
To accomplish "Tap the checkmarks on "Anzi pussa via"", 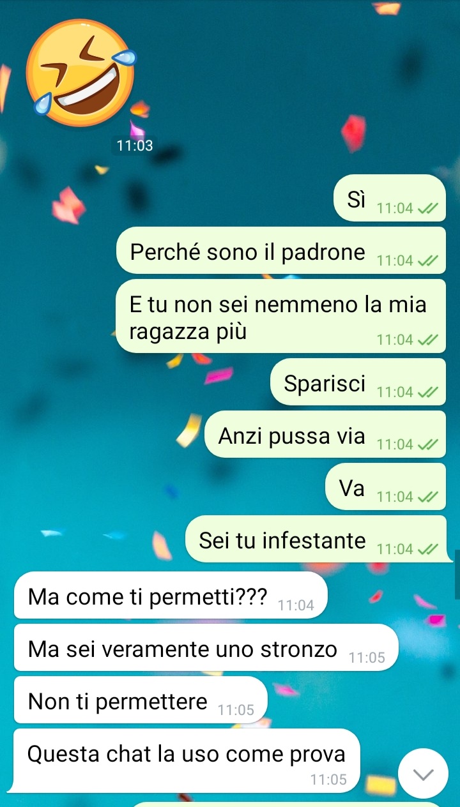I will (427, 444).
